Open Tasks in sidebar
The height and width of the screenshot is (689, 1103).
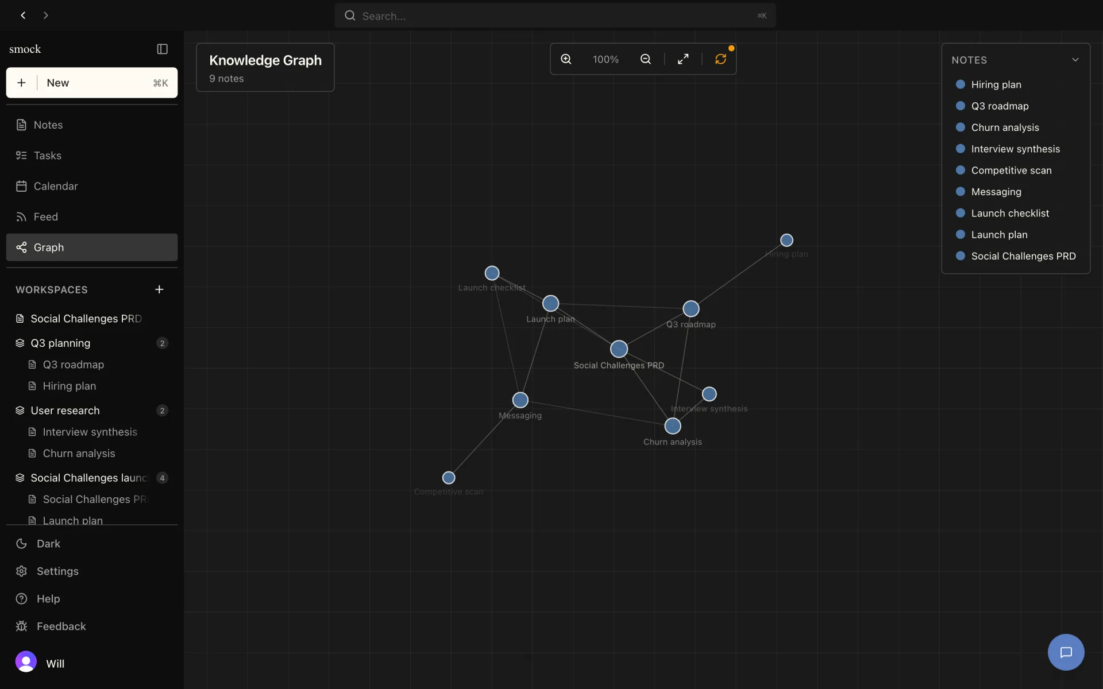tap(92, 156)
